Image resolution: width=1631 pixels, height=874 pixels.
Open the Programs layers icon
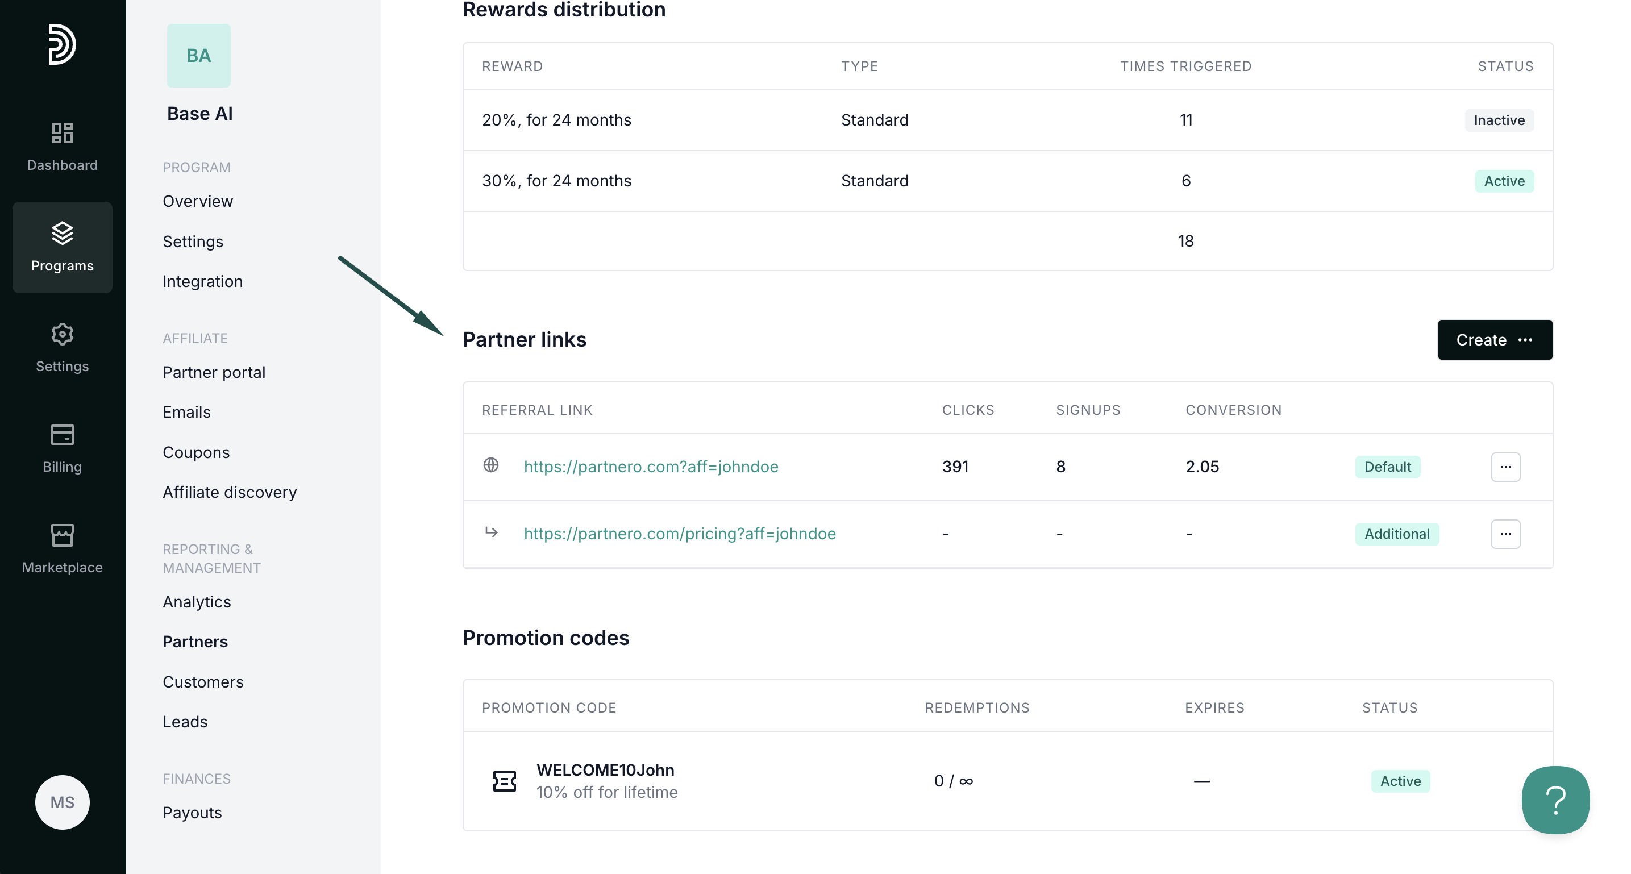62,233
